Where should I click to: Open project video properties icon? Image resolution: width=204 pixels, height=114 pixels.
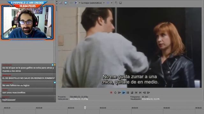tap(60, 3)
